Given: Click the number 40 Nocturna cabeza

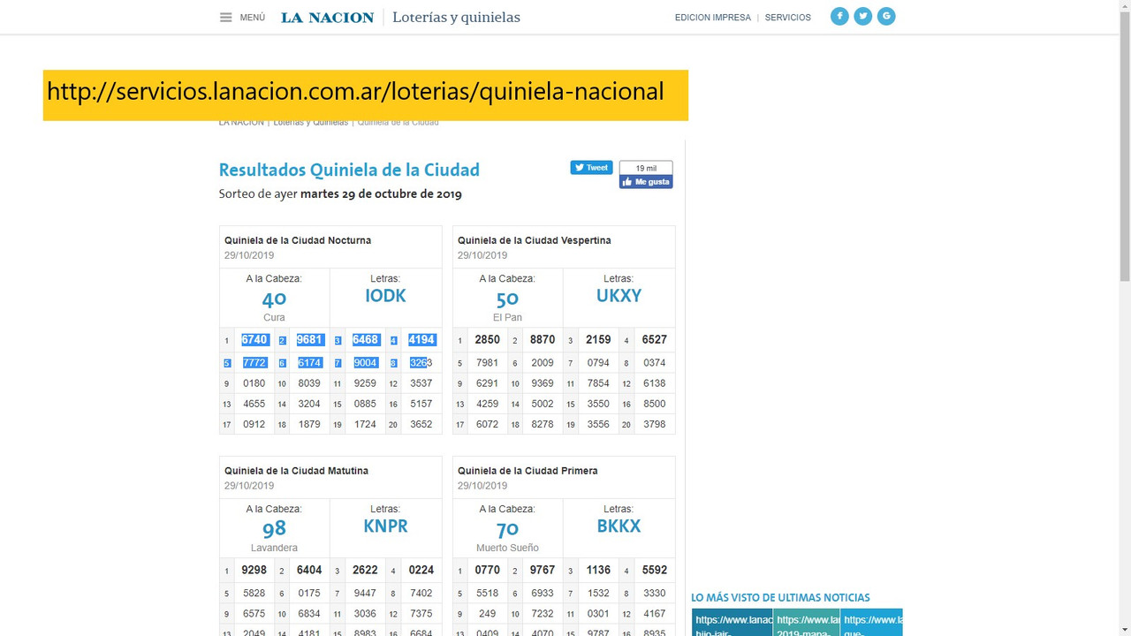Looking at the screenshot, I should 274,299.
